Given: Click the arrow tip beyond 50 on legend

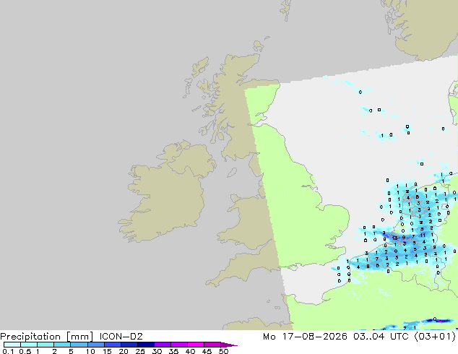Looking at the screenshot, I should coord(230,345).
